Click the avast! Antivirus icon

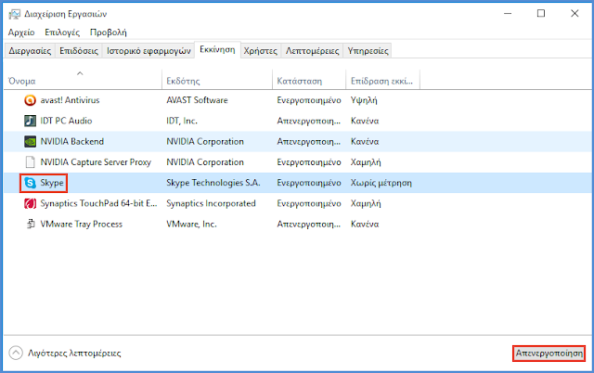[31, 100]
